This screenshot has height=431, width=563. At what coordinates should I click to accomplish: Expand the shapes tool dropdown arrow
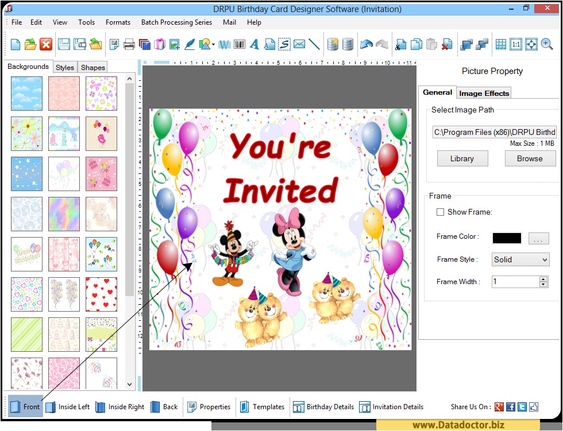click(213, 44)
